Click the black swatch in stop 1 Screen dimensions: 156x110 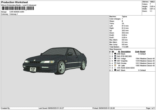click(115, 54)
